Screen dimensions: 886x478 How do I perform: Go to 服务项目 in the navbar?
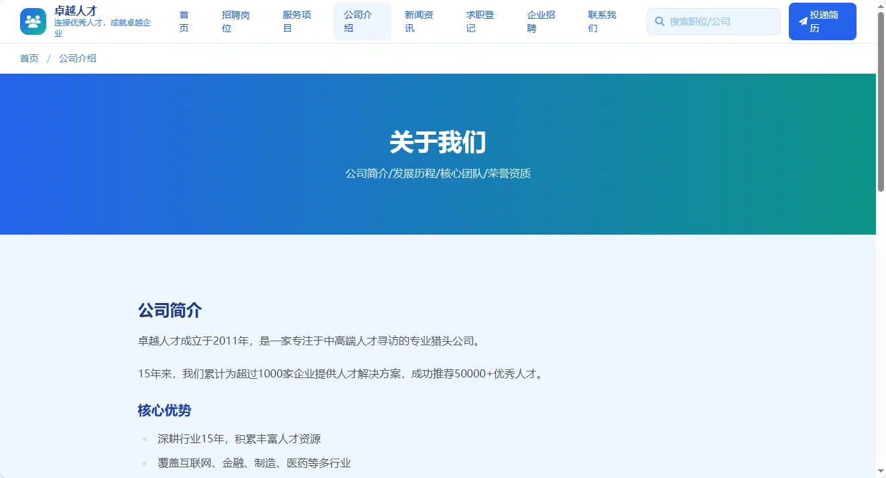tap(297, 21)
